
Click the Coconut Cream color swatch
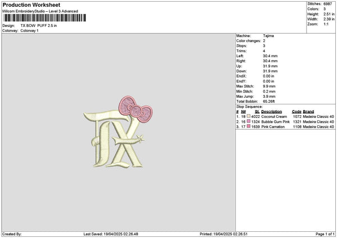248,116
